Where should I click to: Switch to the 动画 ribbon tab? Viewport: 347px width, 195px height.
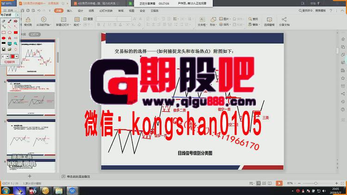point(91,11)
